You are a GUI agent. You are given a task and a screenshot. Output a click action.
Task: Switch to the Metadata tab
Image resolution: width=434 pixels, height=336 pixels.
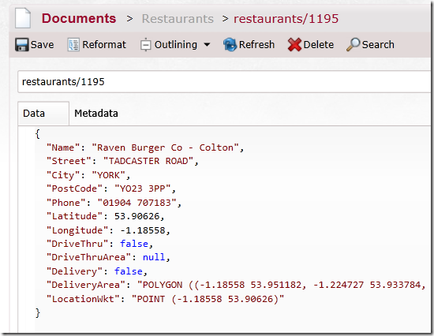pos(96,114)
